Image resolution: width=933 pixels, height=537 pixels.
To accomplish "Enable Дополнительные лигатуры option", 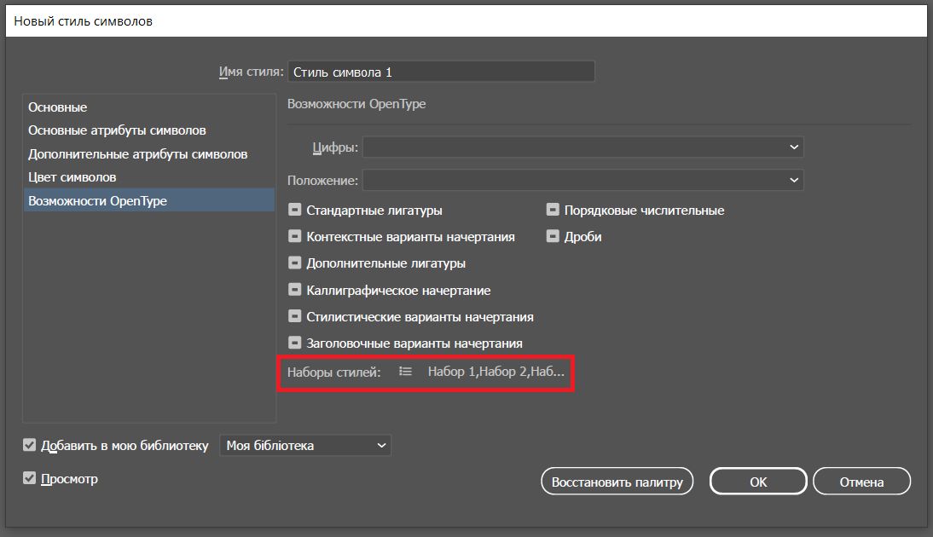I will 295,263.
